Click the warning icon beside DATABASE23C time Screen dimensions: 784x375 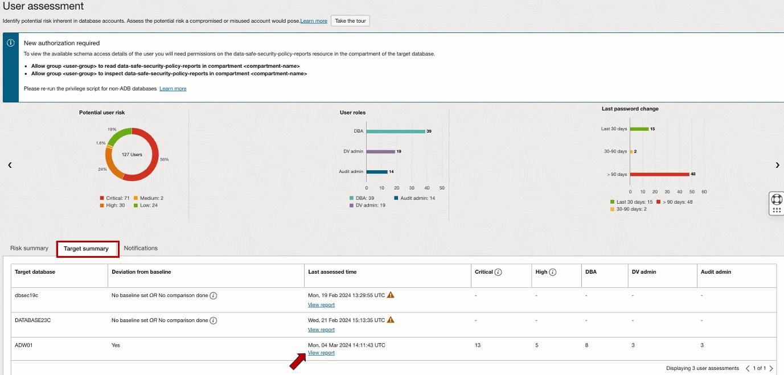tap(391, 320)
